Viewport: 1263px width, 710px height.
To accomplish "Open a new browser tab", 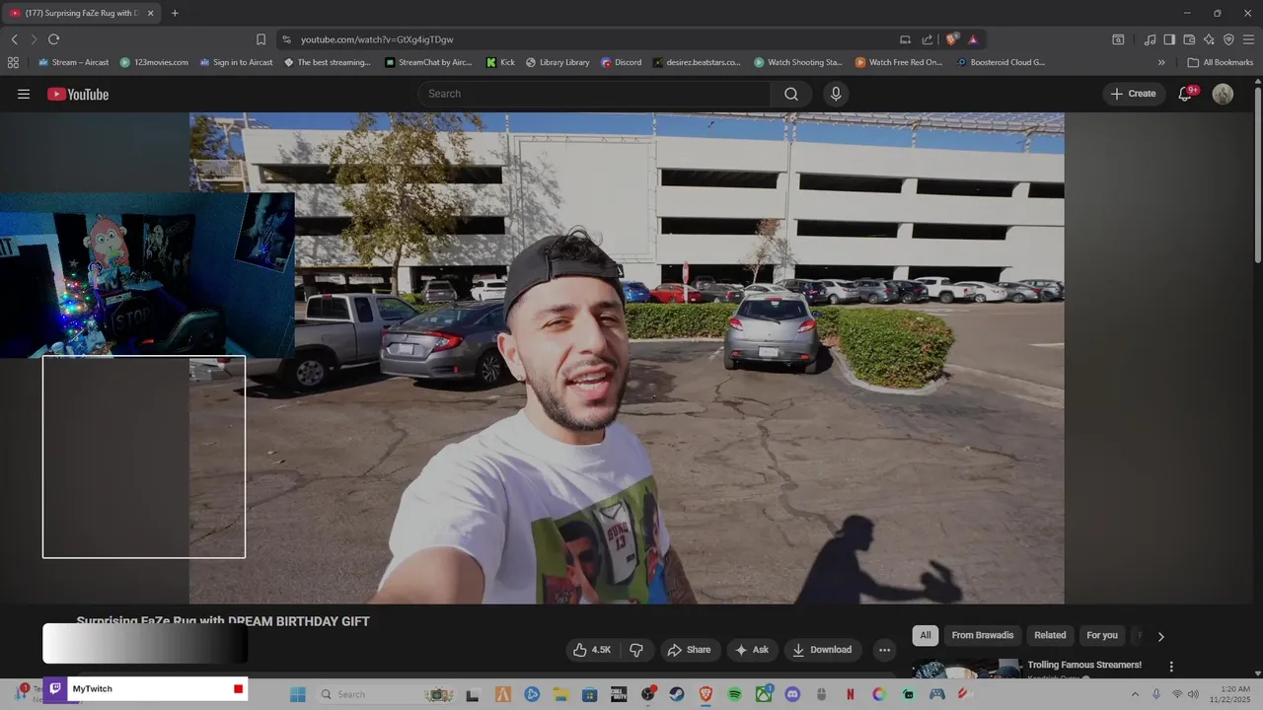I will [x=175, y=13].
